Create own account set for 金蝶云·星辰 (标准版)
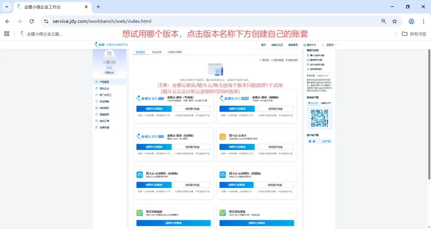 pyautogui.click(x=154, y=147)
